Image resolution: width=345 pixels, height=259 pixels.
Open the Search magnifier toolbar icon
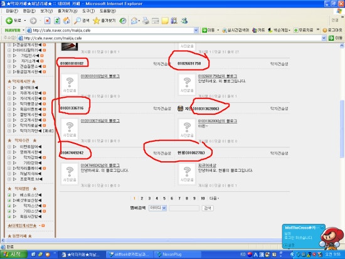click(x=77, y=21)
